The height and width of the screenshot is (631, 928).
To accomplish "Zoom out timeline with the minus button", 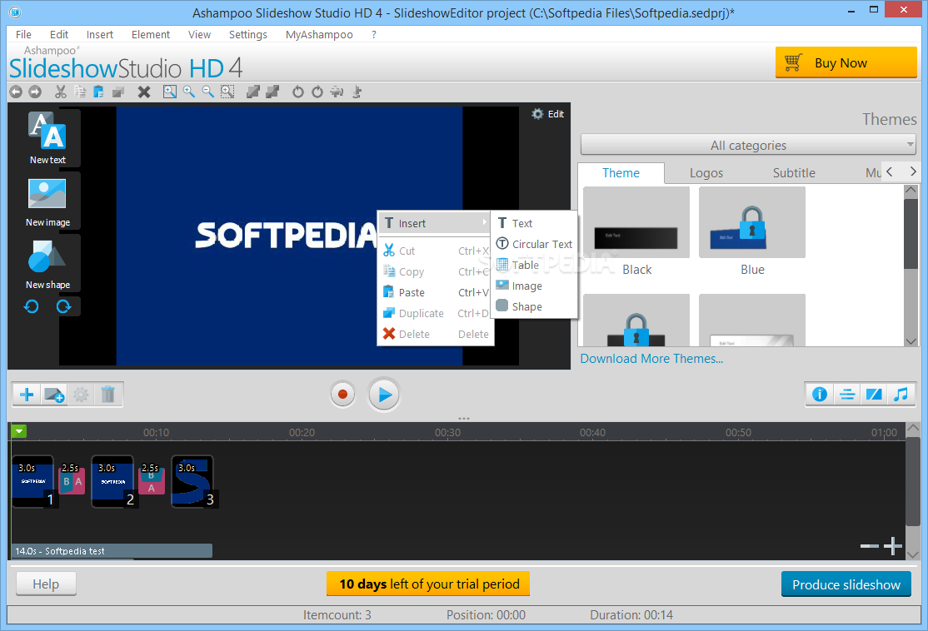I will [x=869, y=546].
